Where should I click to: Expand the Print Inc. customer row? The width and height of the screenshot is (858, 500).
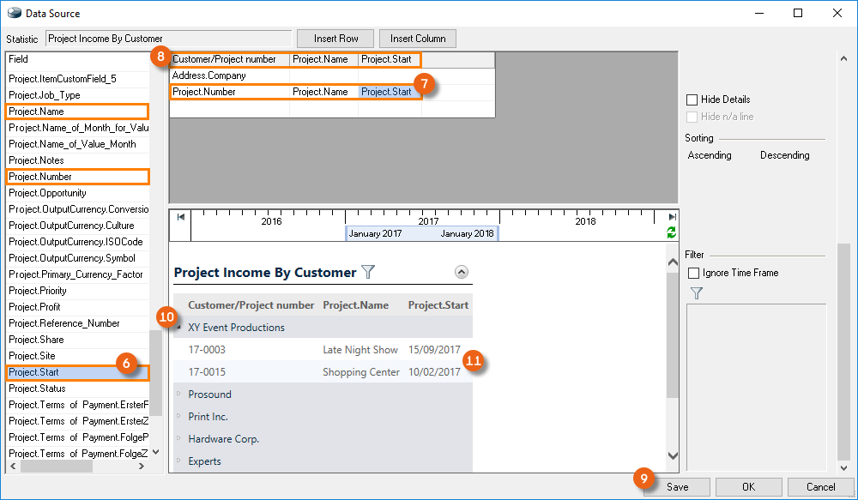tap(179, 417)
